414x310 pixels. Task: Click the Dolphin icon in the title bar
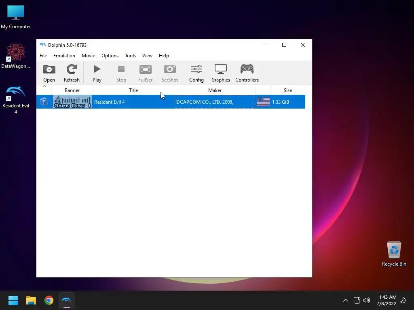coord(43,45)
